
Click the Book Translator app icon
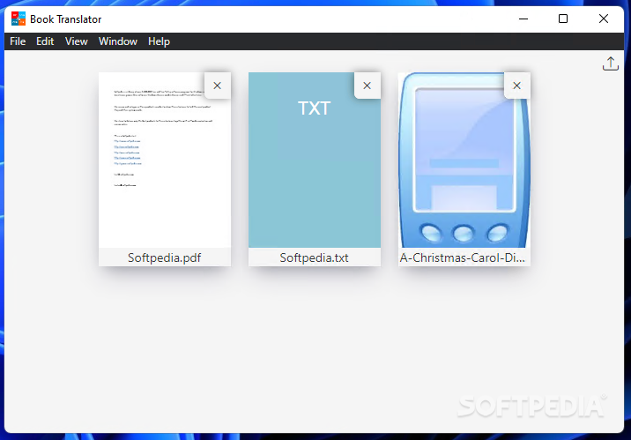pos(19,19)
